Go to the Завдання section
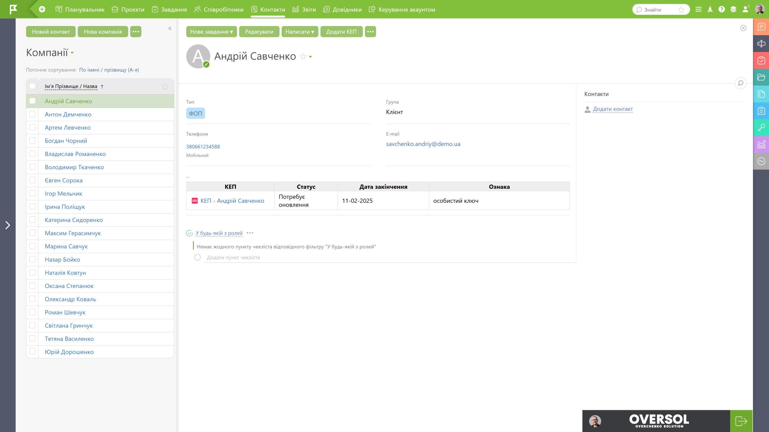 169,9
